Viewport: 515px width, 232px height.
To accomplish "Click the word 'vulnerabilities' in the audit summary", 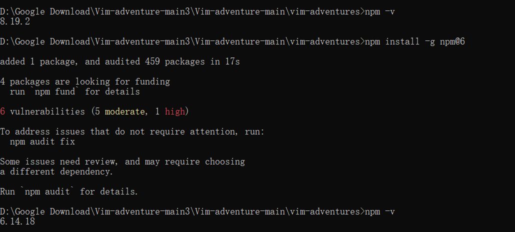I will coord(47,111).
